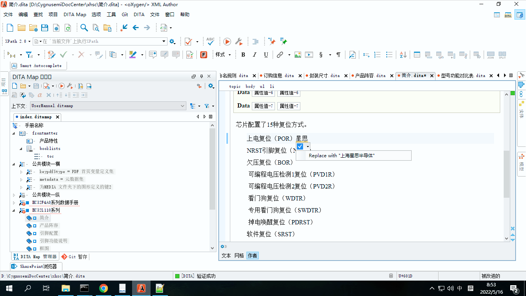Open the DITA Map menu

pos(75,14)
